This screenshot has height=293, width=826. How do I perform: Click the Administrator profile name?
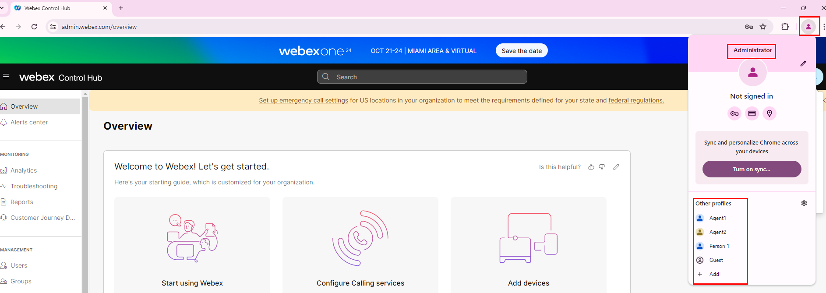752,50
